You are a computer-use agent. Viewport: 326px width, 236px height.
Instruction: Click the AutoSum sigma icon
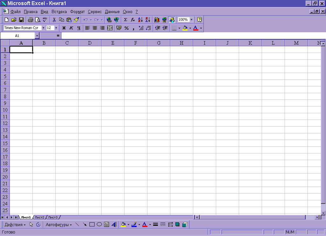click(x=125, y=20)
